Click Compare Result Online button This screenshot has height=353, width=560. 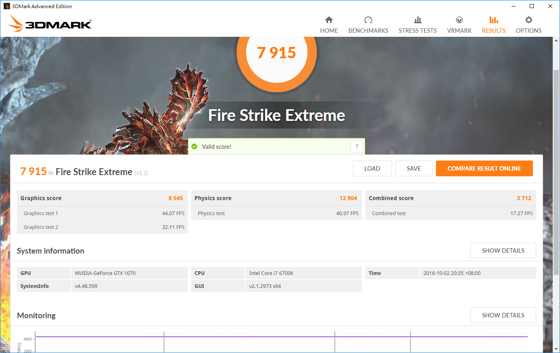tap(484, 169)
